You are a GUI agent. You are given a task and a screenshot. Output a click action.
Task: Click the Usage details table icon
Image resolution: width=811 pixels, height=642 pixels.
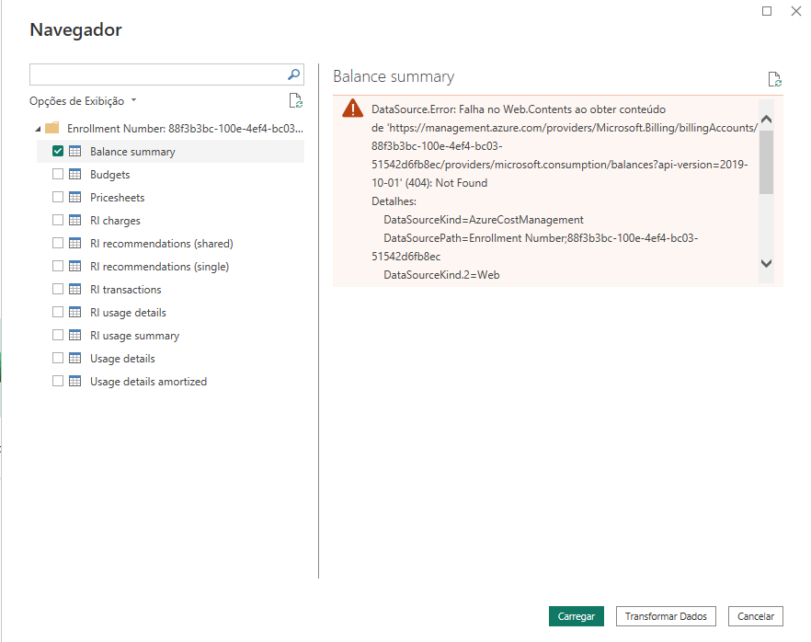click(x=75, y=358)
